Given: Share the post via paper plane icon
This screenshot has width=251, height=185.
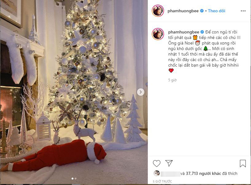Looking at the screenshot, I should (x=169, y=163).
